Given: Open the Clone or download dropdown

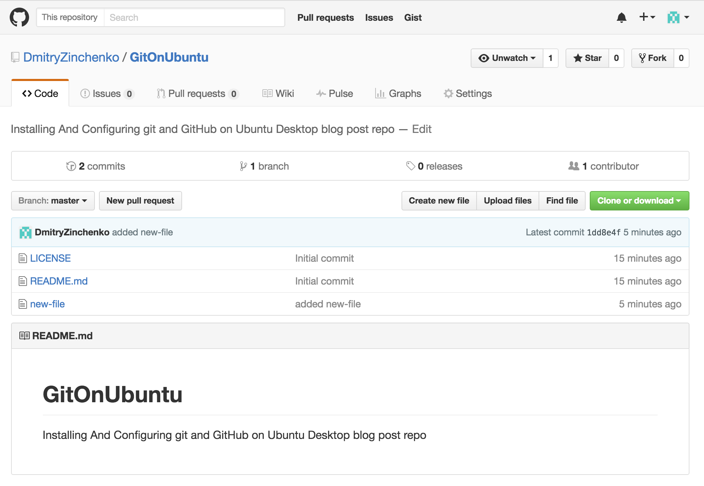Looking at the screenshot, I should point(639,201).
